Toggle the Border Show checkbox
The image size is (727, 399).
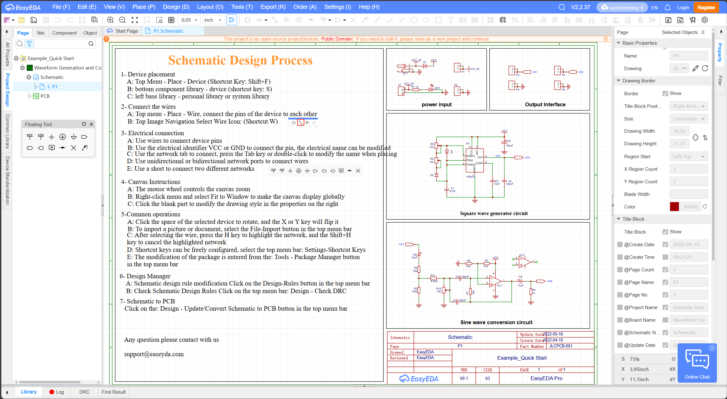coord(665,93)
